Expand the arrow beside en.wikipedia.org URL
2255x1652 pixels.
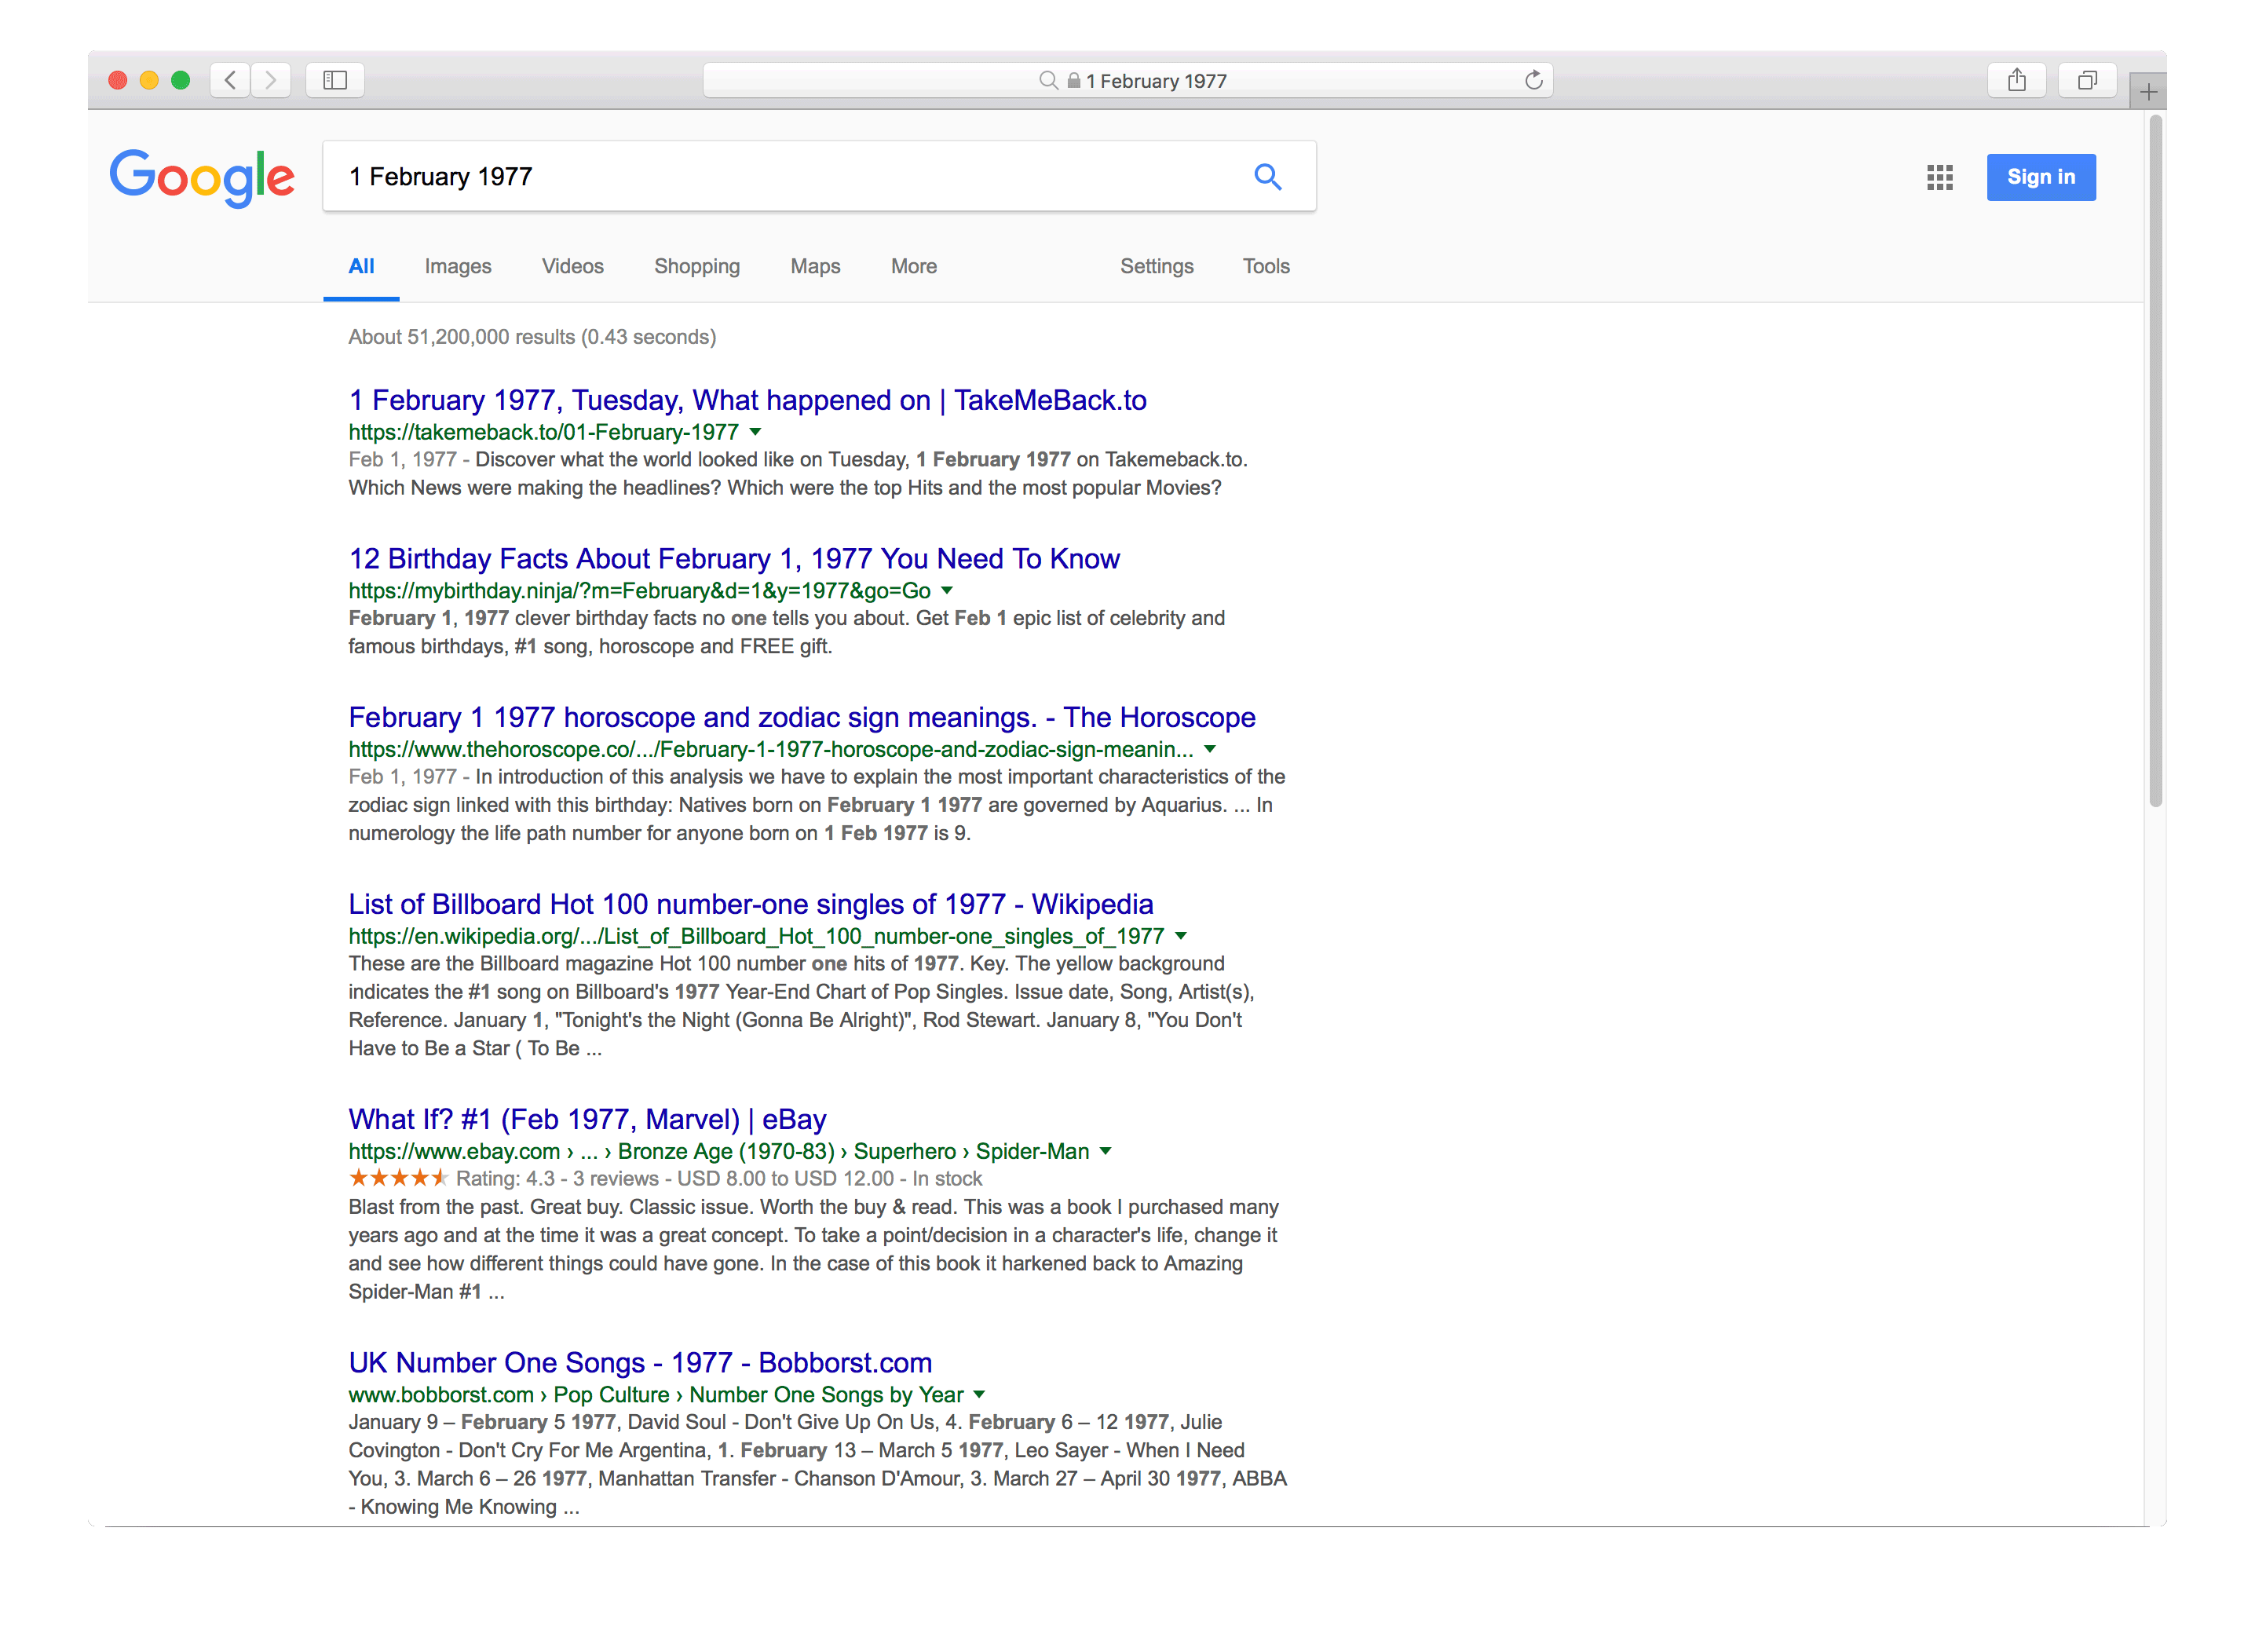(1180, 936)
